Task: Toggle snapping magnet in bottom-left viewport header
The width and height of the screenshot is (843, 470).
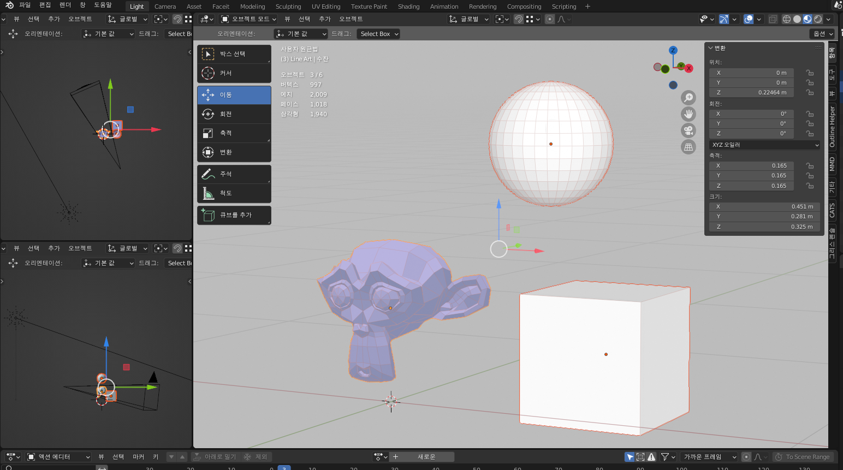Action: 177,248
